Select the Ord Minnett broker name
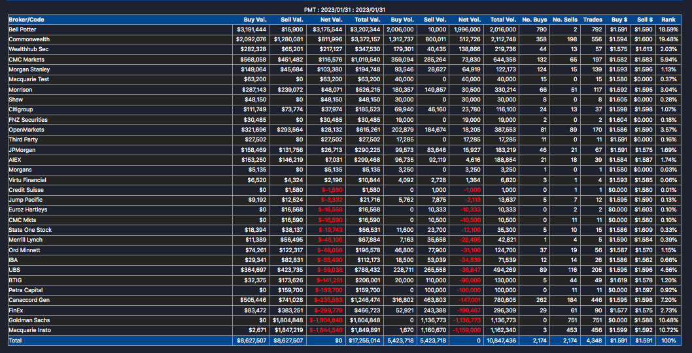Screen dimensions: 692x353 click(24, 250)
